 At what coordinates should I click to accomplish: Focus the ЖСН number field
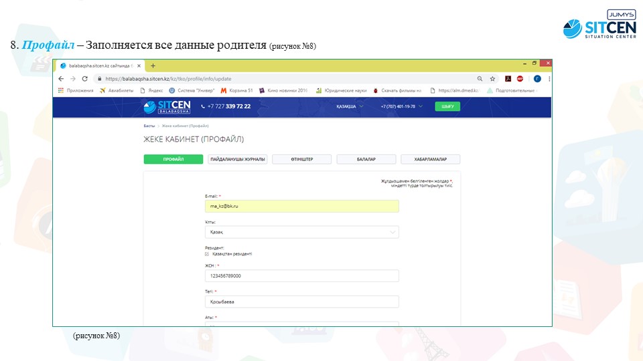[x=301, y=276]
